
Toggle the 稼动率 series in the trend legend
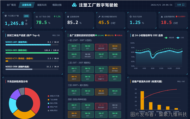(x=169, y=38)
